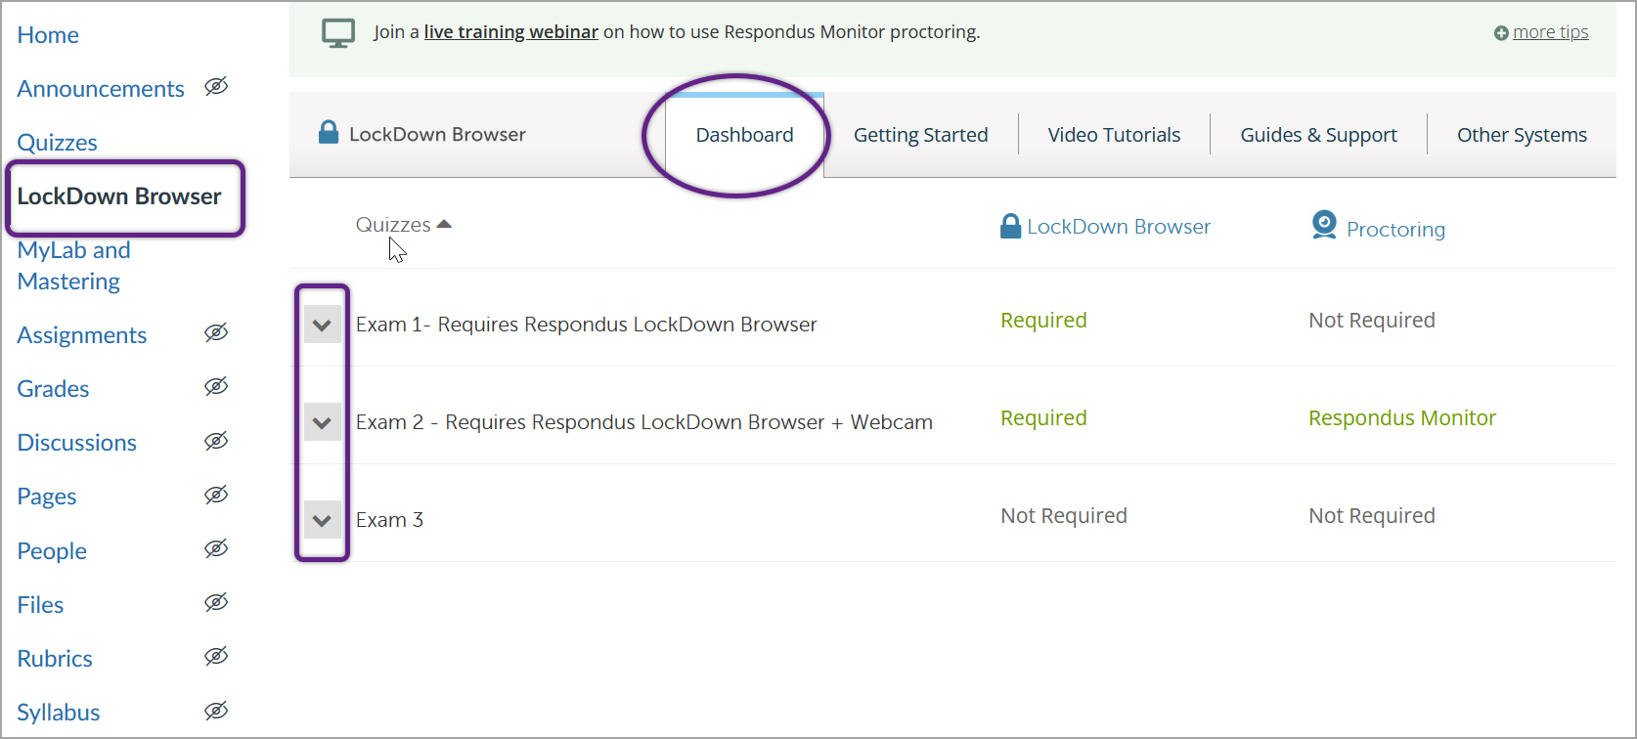The height and width of the screenshot is (739, 1637).
Task: Click the lock icon in LockDown Browser column header
Action: (1010, 227)
